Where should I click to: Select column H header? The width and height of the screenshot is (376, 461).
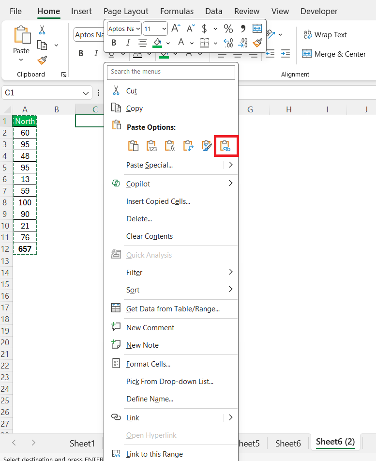pyautogui.click(x=289, y=109)
